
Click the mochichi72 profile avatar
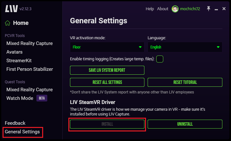175,9
